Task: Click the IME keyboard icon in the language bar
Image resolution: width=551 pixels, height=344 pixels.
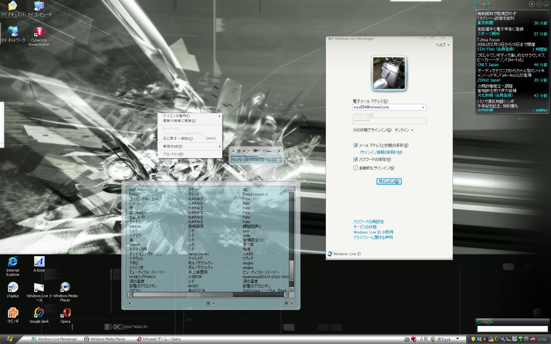Action: point(407,339)
